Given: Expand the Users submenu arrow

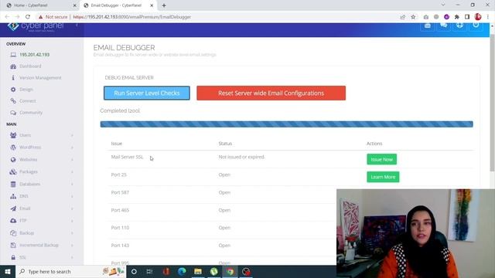Looking at the screenshot, I should point(72,135).
